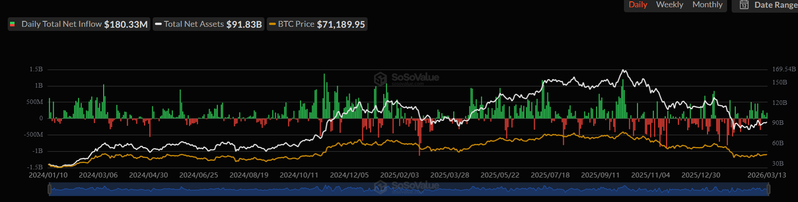This screenshot has height=202, width=798.
Task: Click the 30B right axis label
Action: [778, 164]
